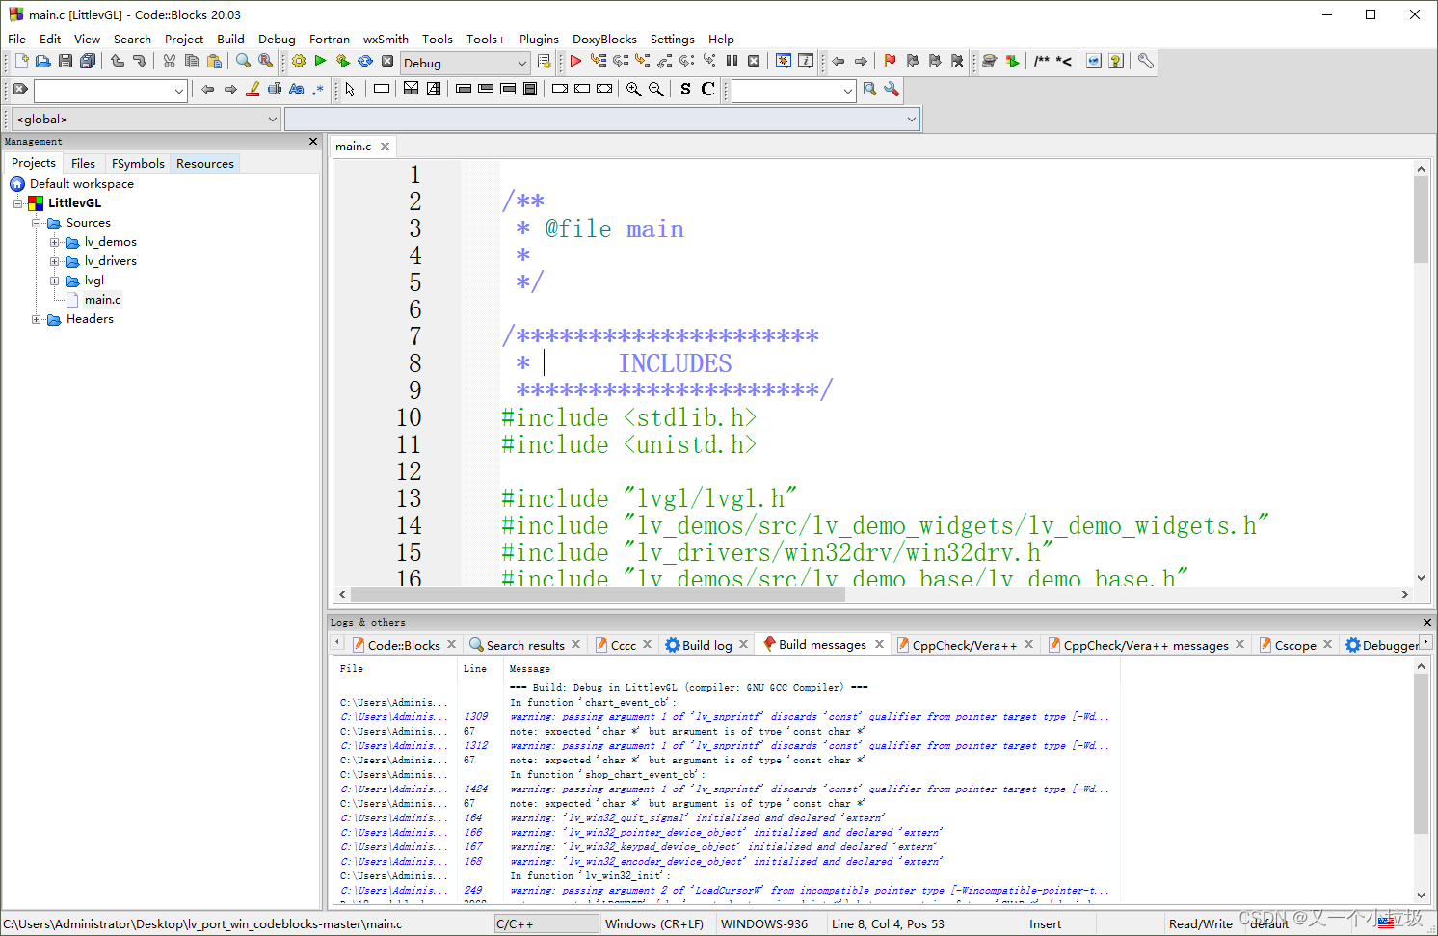Zoom out editor with magnifier minus
This screenshot has width=1438, height=936.
(x=655, y=90)
